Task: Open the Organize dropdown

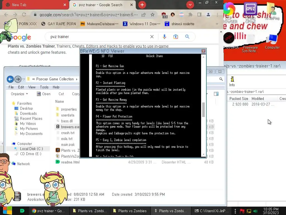Action: tap(19, 94)
